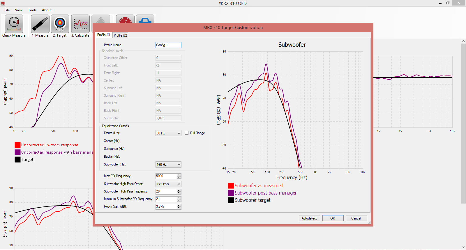Click the main window vertical scrollbar
This screenshot has height=250, width=466.
pyautogui.click(x=463, y=123)
